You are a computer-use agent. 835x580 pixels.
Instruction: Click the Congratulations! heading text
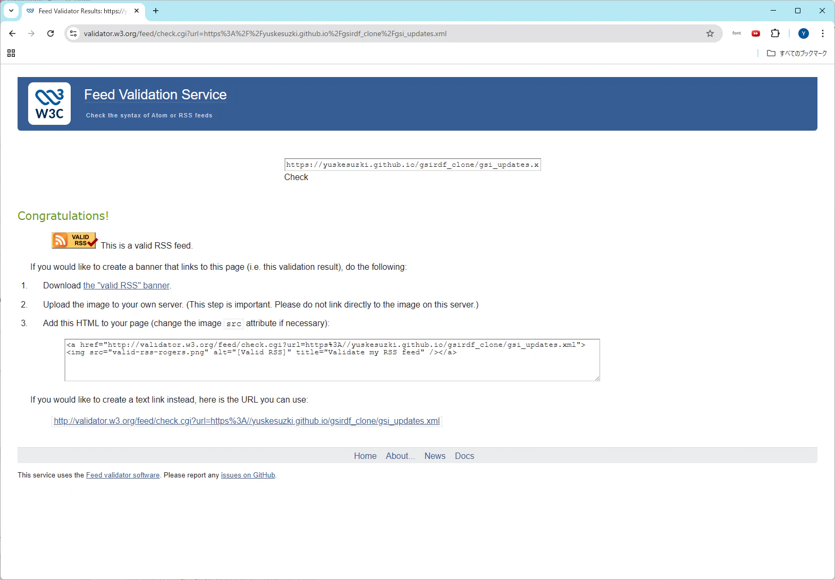coord(63,216)
